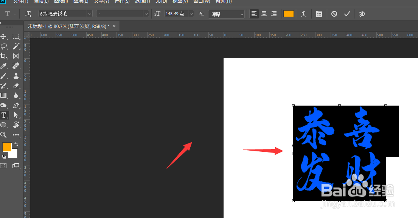The image size is (418, 218).
Task: Open the Edit Toolbar three-dots menu
Action: pos(16,135)
